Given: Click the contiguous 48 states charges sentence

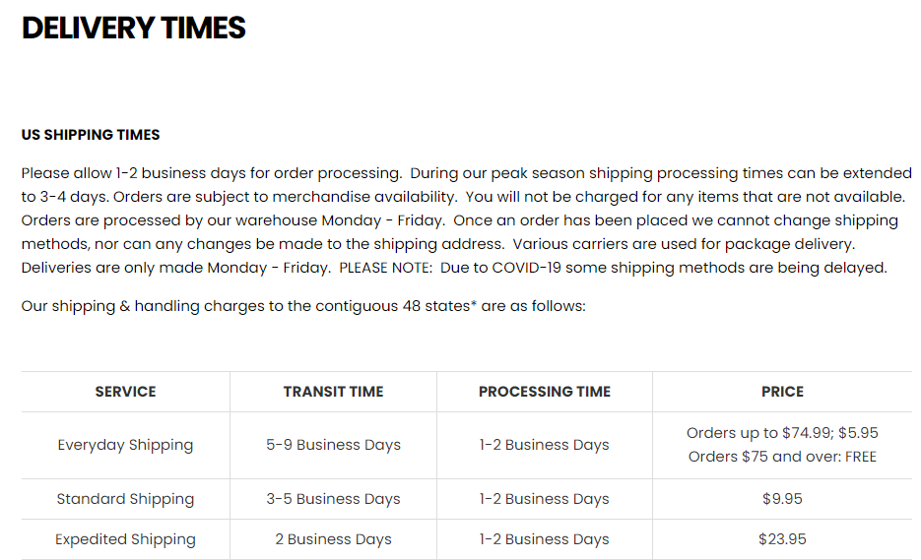Looking at the screenshot, I should 303,306.
